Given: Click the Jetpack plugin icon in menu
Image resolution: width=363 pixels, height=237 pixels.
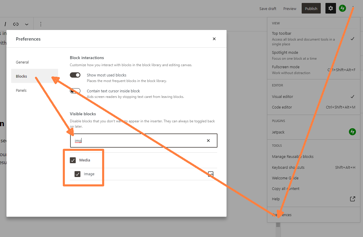Looking at the screenshot, I should [x=352, y=132].
